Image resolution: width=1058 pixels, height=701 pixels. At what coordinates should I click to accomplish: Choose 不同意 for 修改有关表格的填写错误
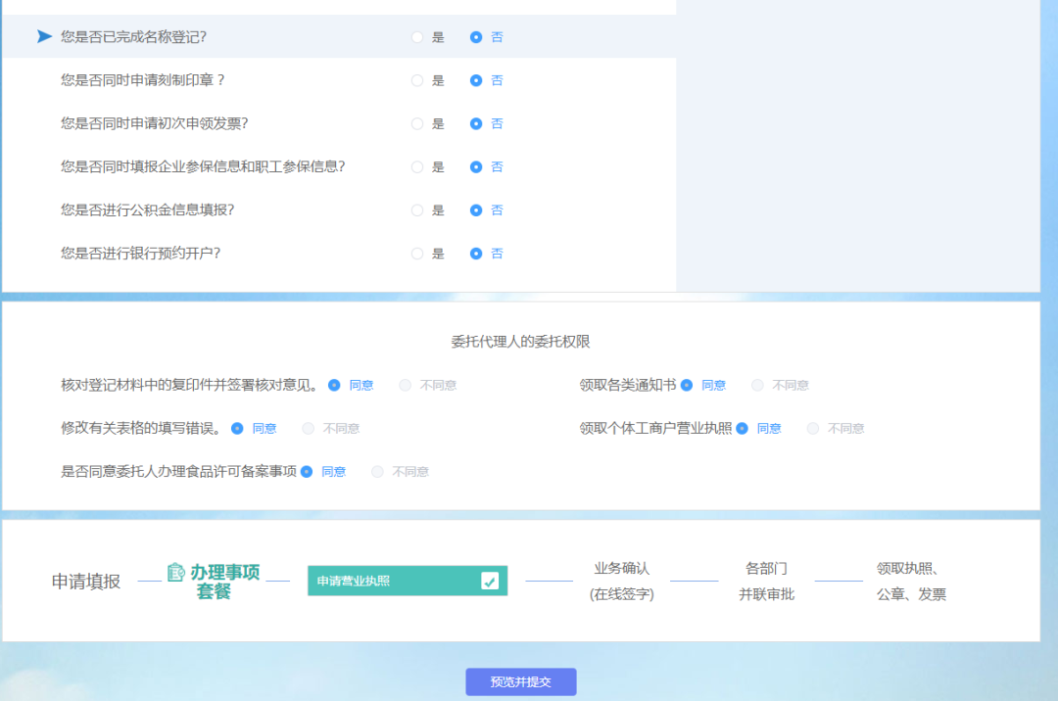click(x=308, y=428)
